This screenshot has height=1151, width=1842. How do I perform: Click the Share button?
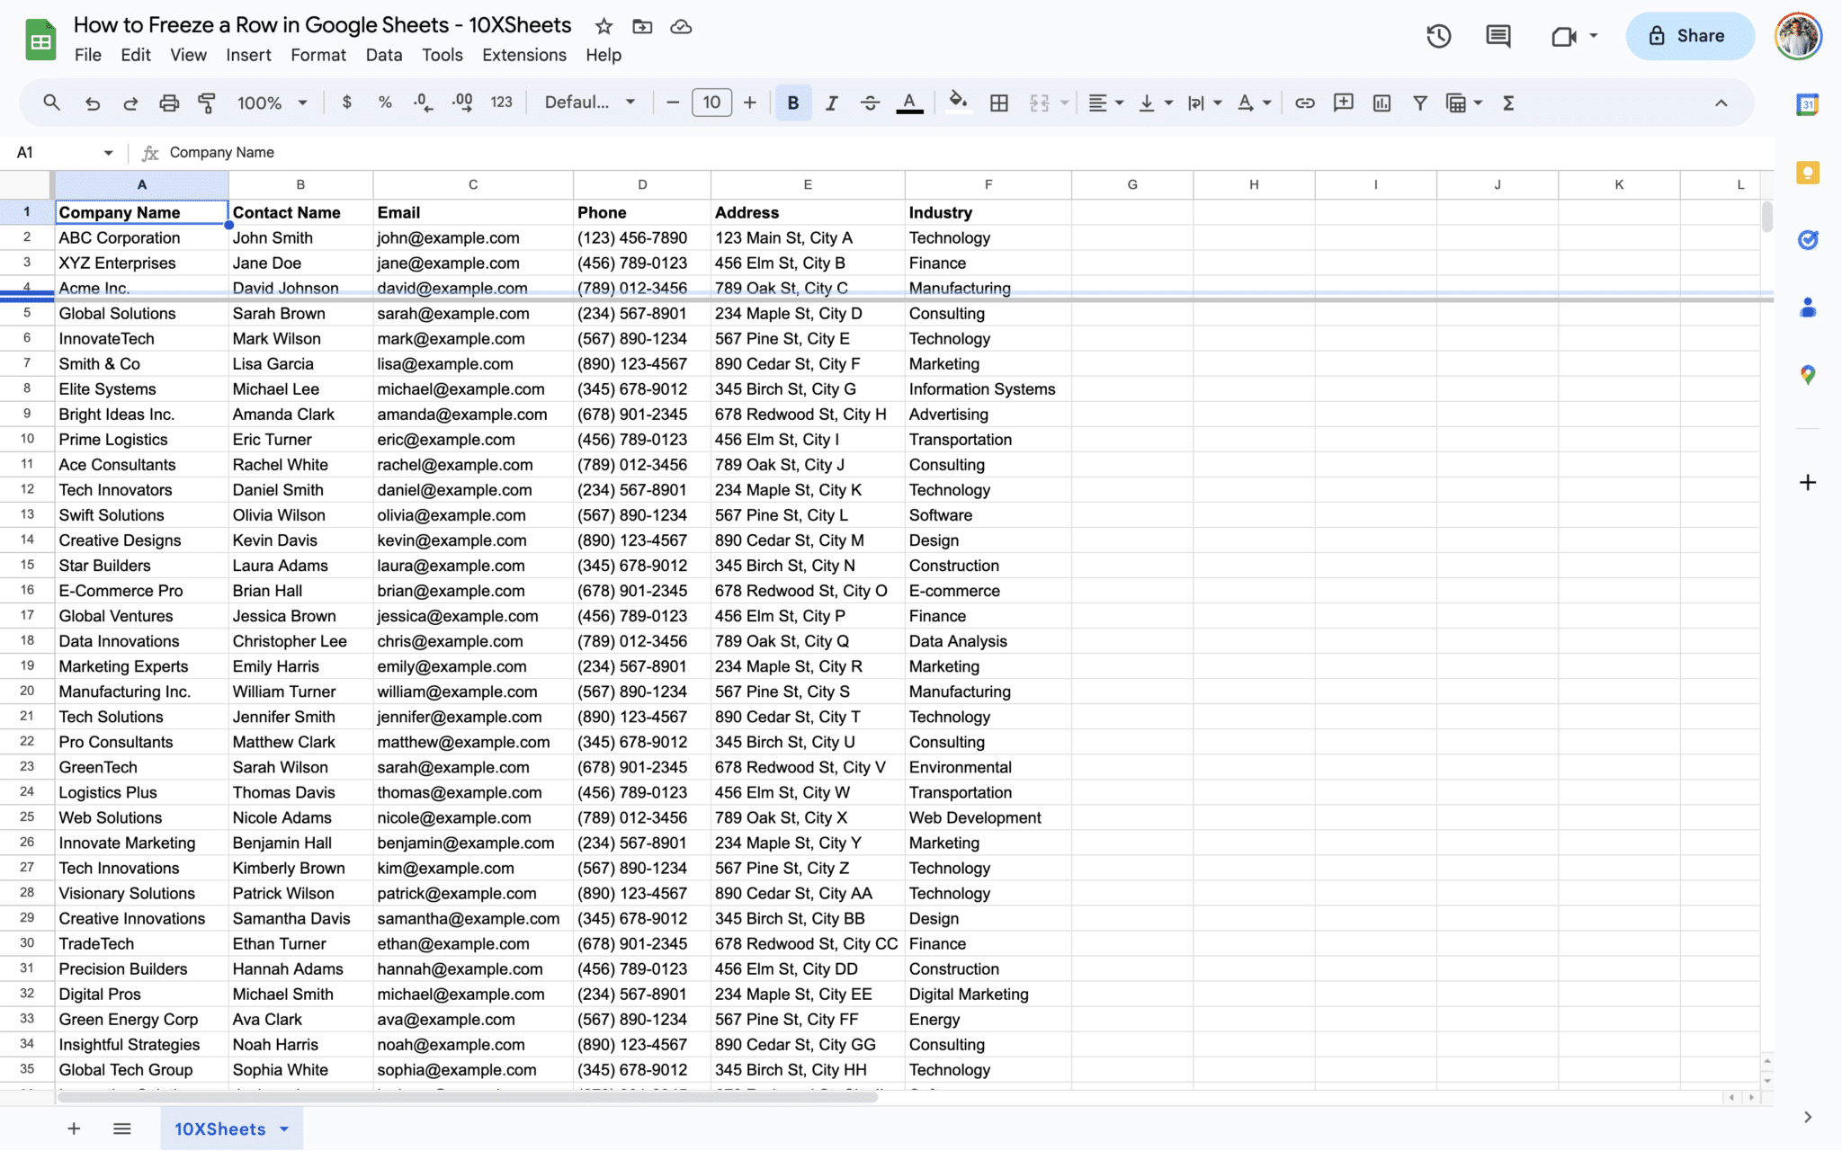(x=1688, y=36)
